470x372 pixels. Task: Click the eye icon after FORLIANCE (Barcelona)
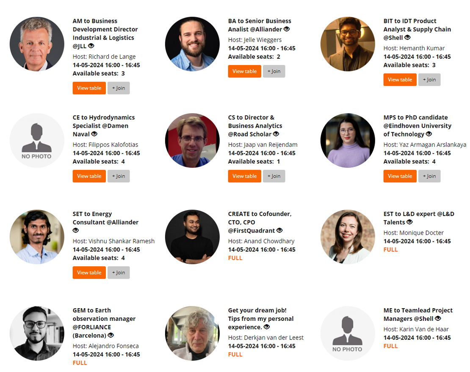pyautogui.click(x=111, y=335)
